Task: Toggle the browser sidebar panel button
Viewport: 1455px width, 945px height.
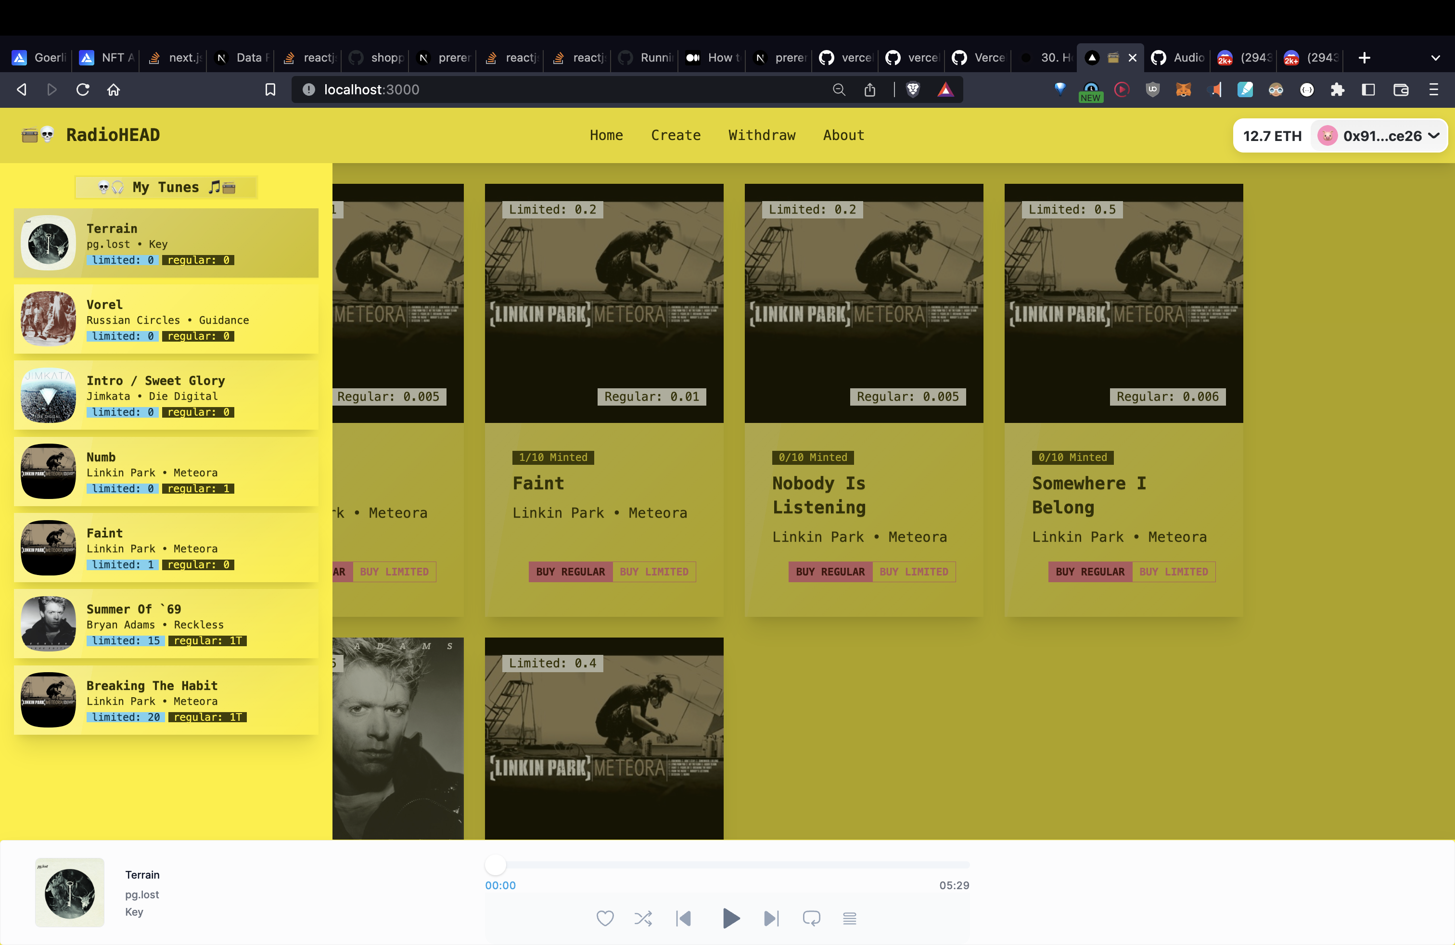Action: coord(1368,90)
